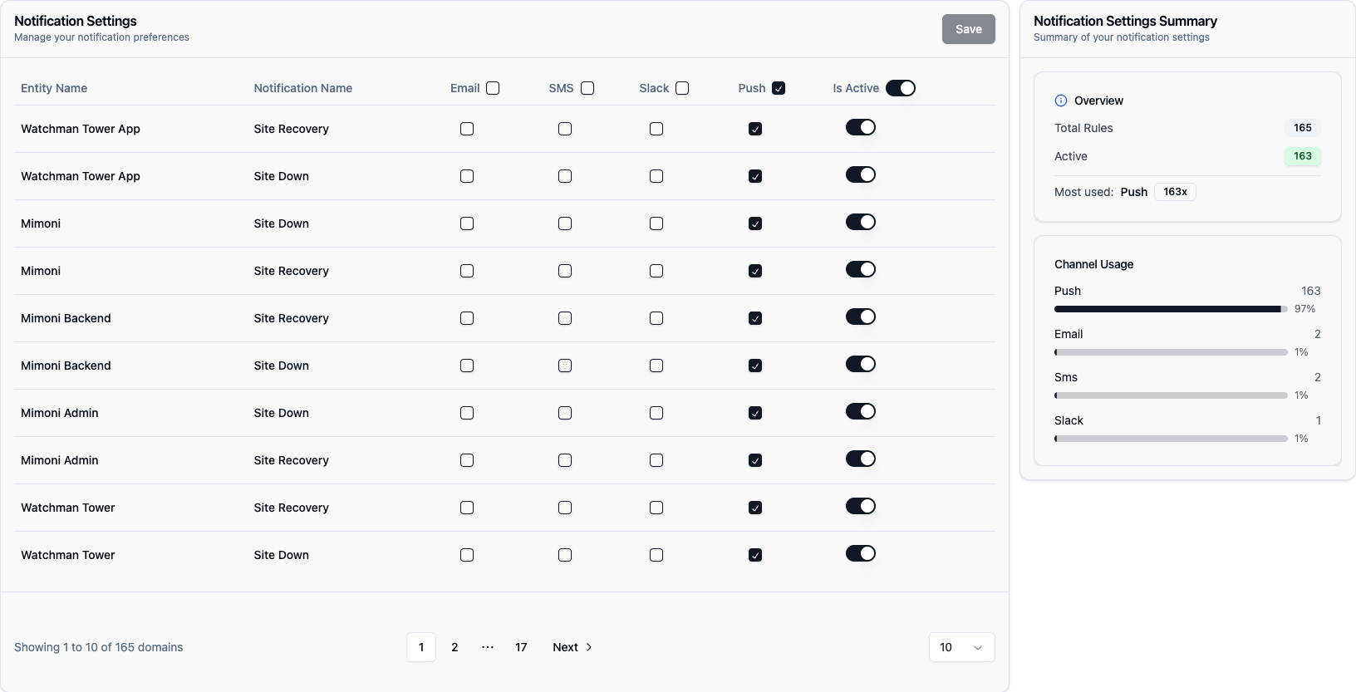1356x692 pixels.
Task: Uncheck Push for Mimoni Admin Site Recovery
Action: point(755,460)
